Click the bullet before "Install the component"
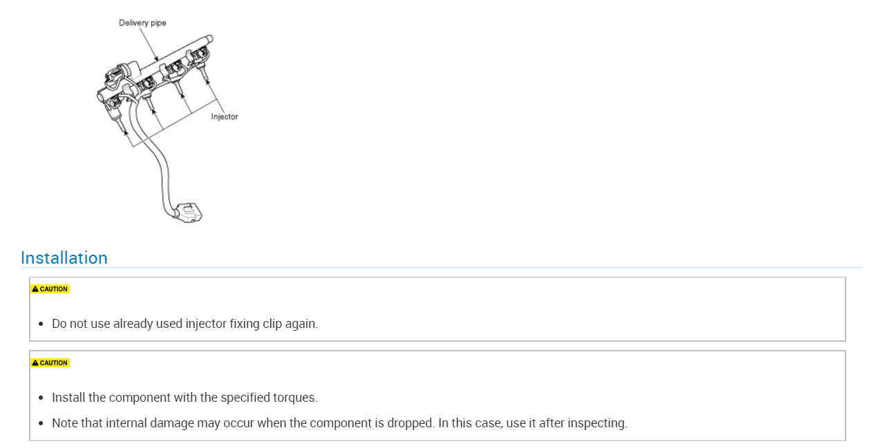Image resolution: width=894 pixels, height=448 pixels. [41, 398]
